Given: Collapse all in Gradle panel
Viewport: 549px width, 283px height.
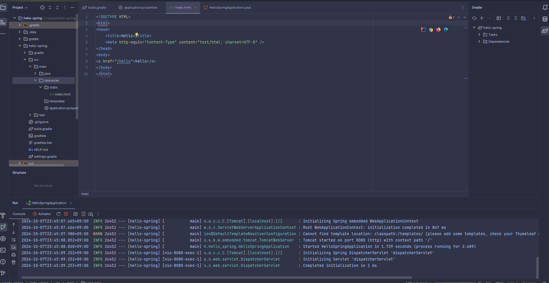Looking at the screenshot, I should click(516, 18).
